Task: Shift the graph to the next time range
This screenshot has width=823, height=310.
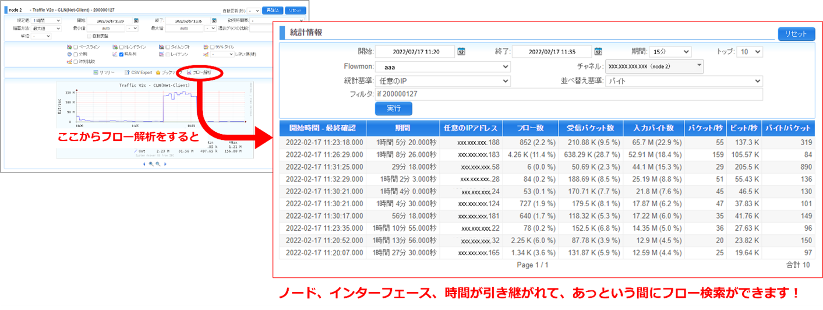Action: [x=165, y=164]
